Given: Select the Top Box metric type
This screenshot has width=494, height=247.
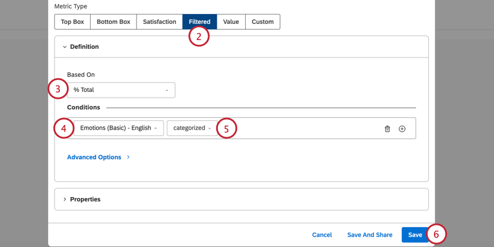Looking at the screenshot, I should [x=73, y=22].
